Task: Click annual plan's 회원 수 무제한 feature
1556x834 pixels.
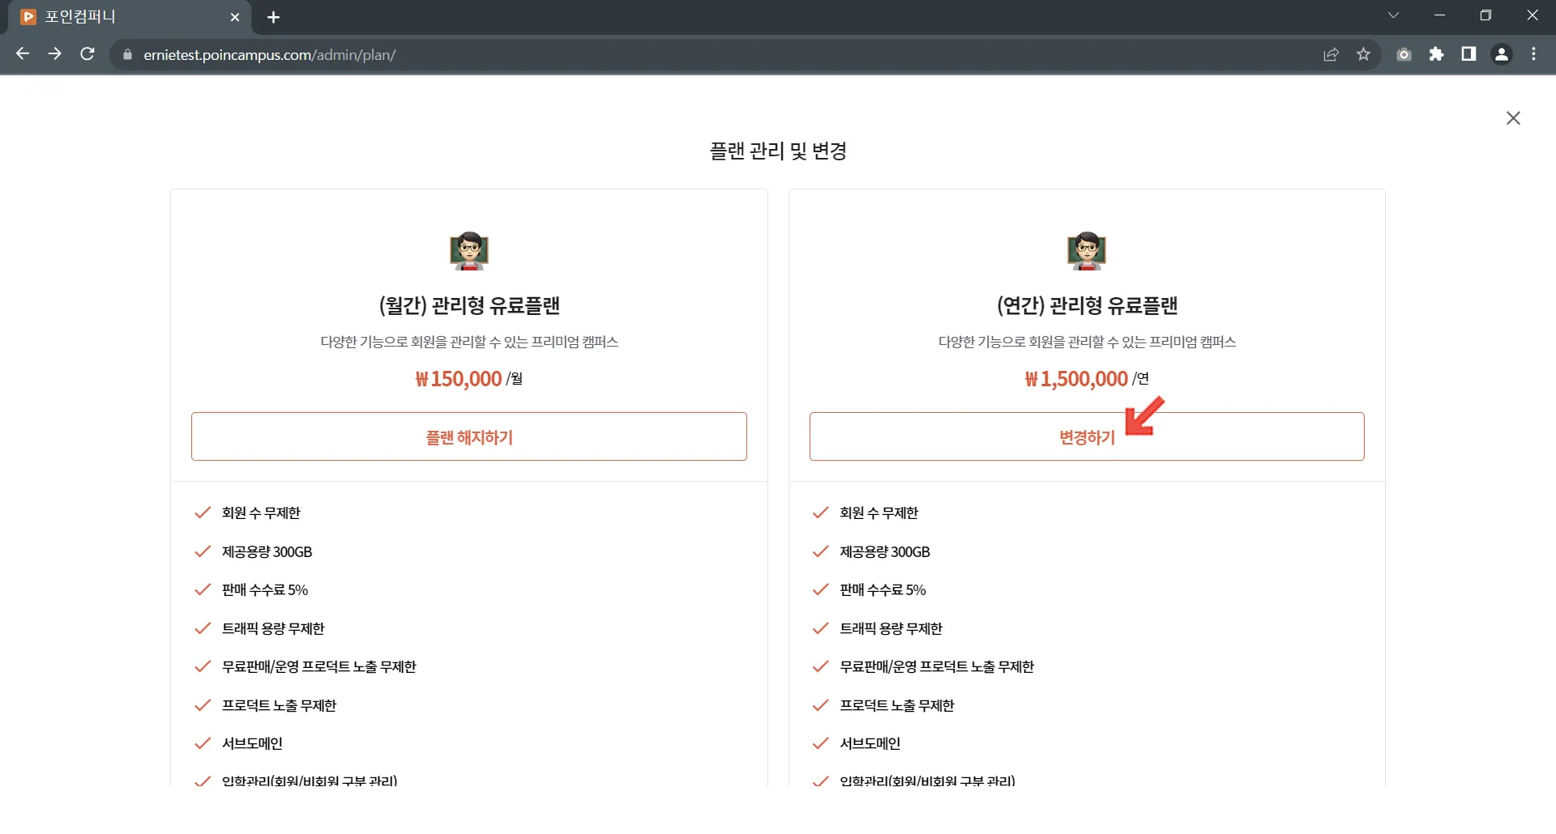Action: [x=878, y=513]
